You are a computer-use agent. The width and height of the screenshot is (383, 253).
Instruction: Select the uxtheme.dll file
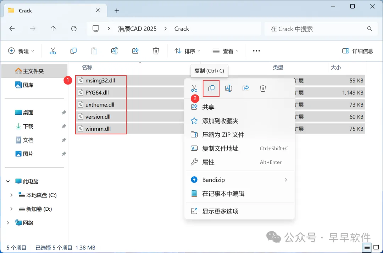pos(100,104)
